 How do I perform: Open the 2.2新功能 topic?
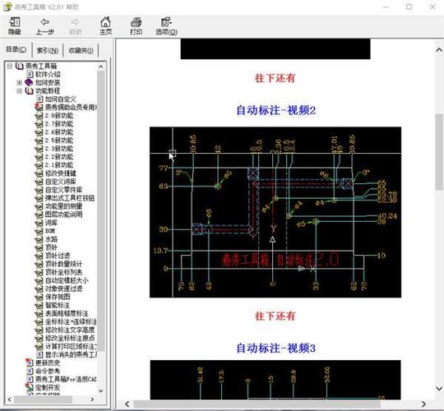(59, 157)
